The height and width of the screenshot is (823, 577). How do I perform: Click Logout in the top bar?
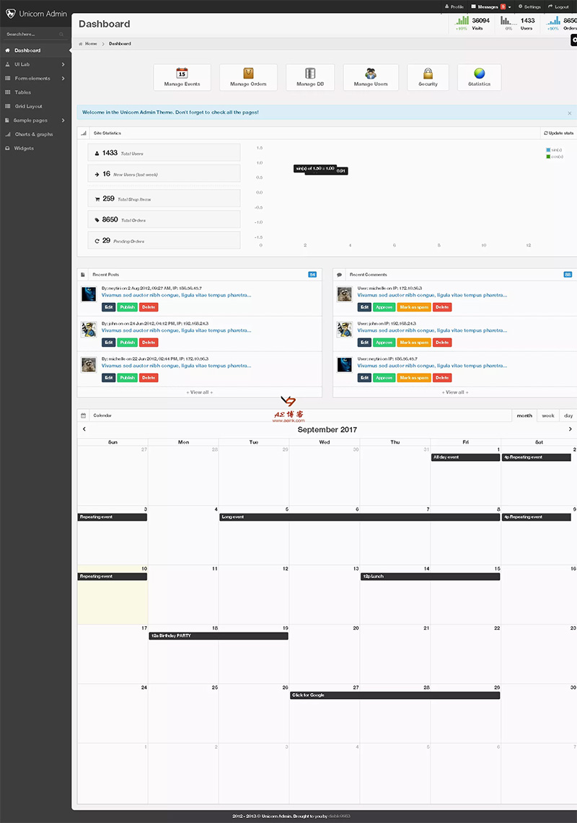558,6
